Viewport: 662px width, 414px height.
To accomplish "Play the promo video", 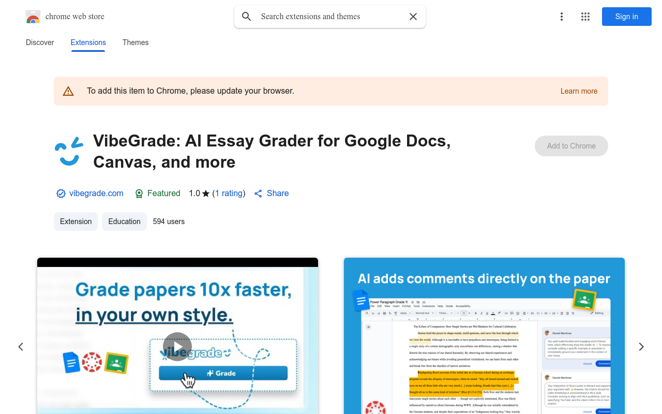I will [x=177, y=347].
